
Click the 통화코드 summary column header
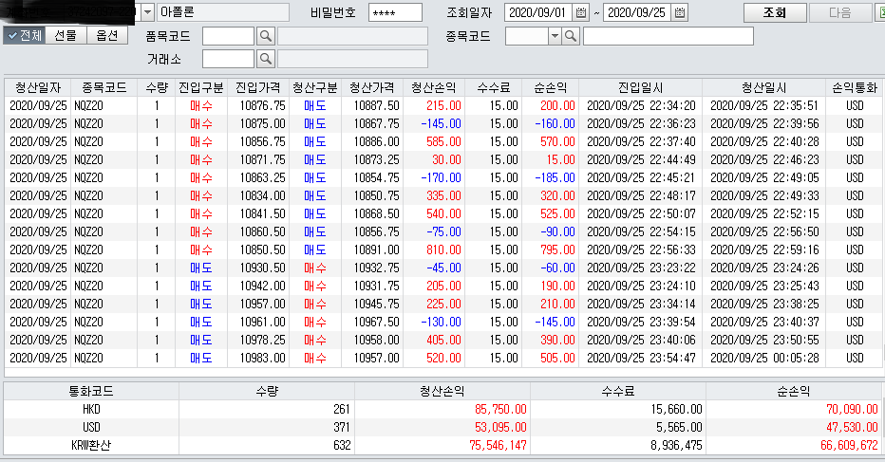[91, 391]
